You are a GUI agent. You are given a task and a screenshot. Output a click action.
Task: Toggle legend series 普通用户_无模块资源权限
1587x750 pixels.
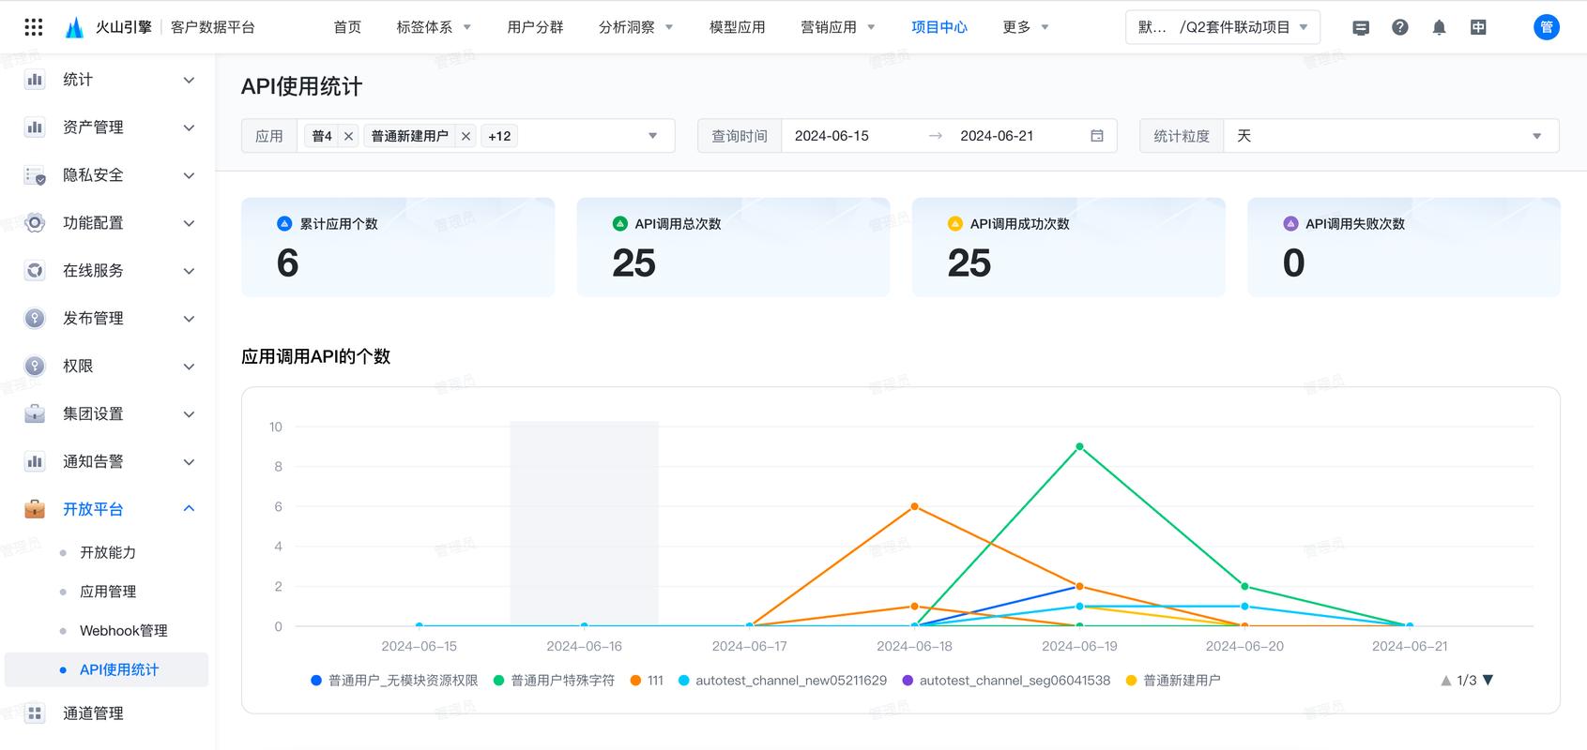tap(394, 681)
